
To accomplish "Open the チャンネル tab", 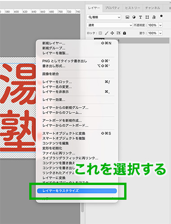I will 153,8.
